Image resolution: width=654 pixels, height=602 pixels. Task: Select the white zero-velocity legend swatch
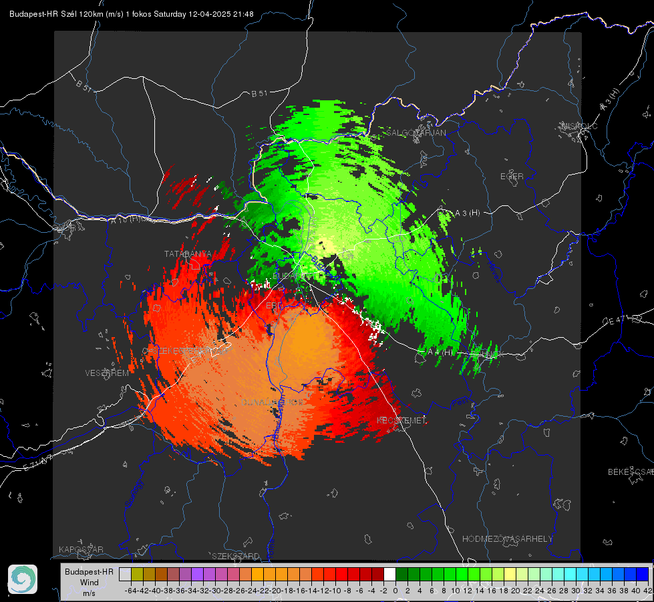coord(389,574)
